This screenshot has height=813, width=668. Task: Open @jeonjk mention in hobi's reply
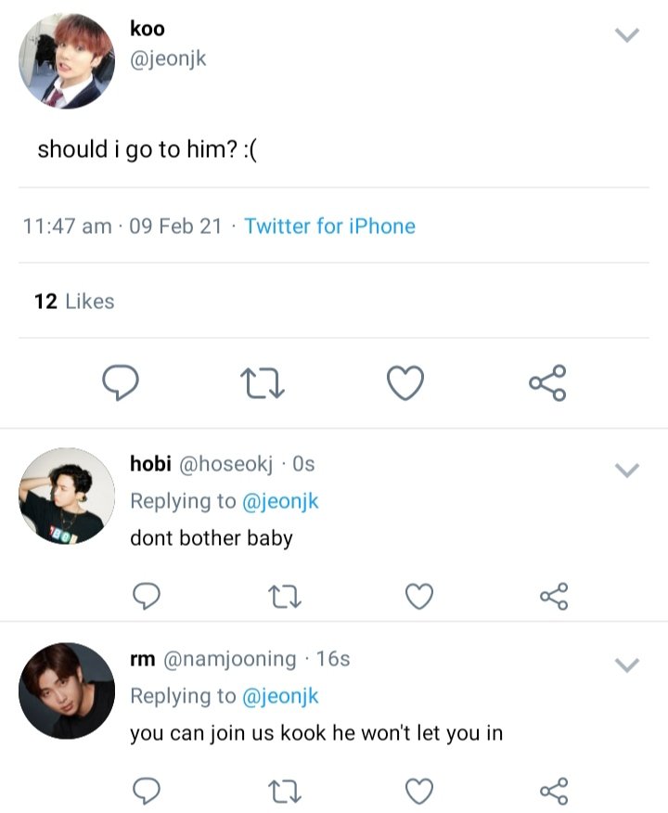(x=280, y=501)
